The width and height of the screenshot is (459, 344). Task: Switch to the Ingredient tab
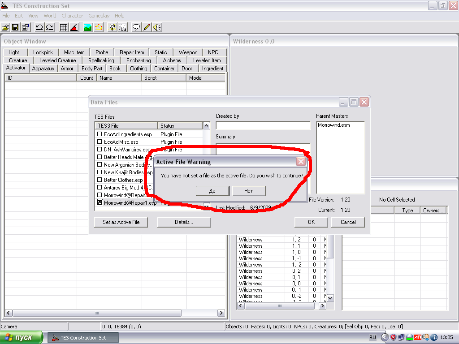click(212, 69)
